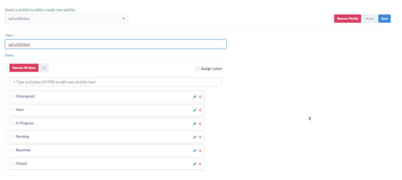Grab the drag handle of Unassigned row

pyautogui.click(x=12, y=96)
